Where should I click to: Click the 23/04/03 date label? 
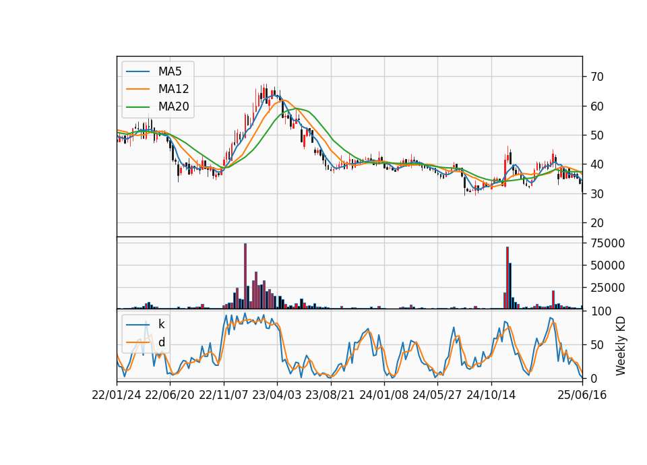coord(277,395)
